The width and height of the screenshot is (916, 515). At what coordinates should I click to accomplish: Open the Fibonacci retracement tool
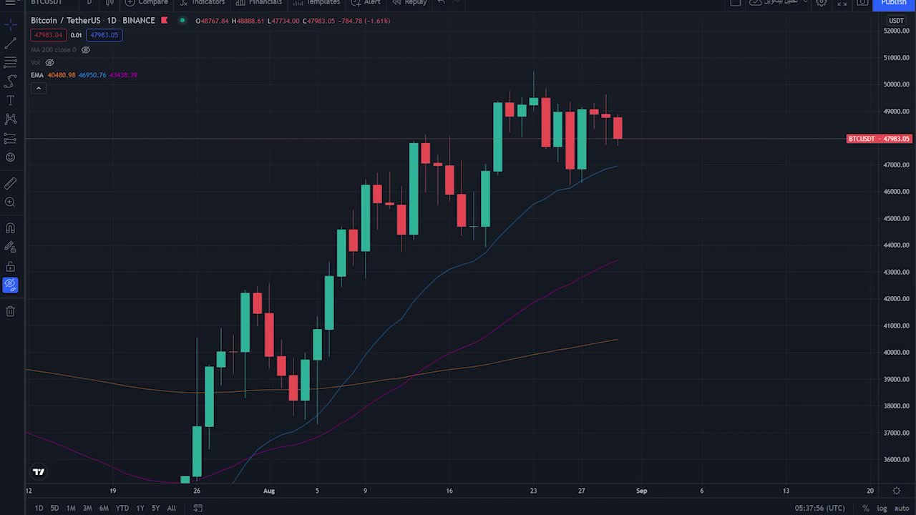[x=10, y=62]
